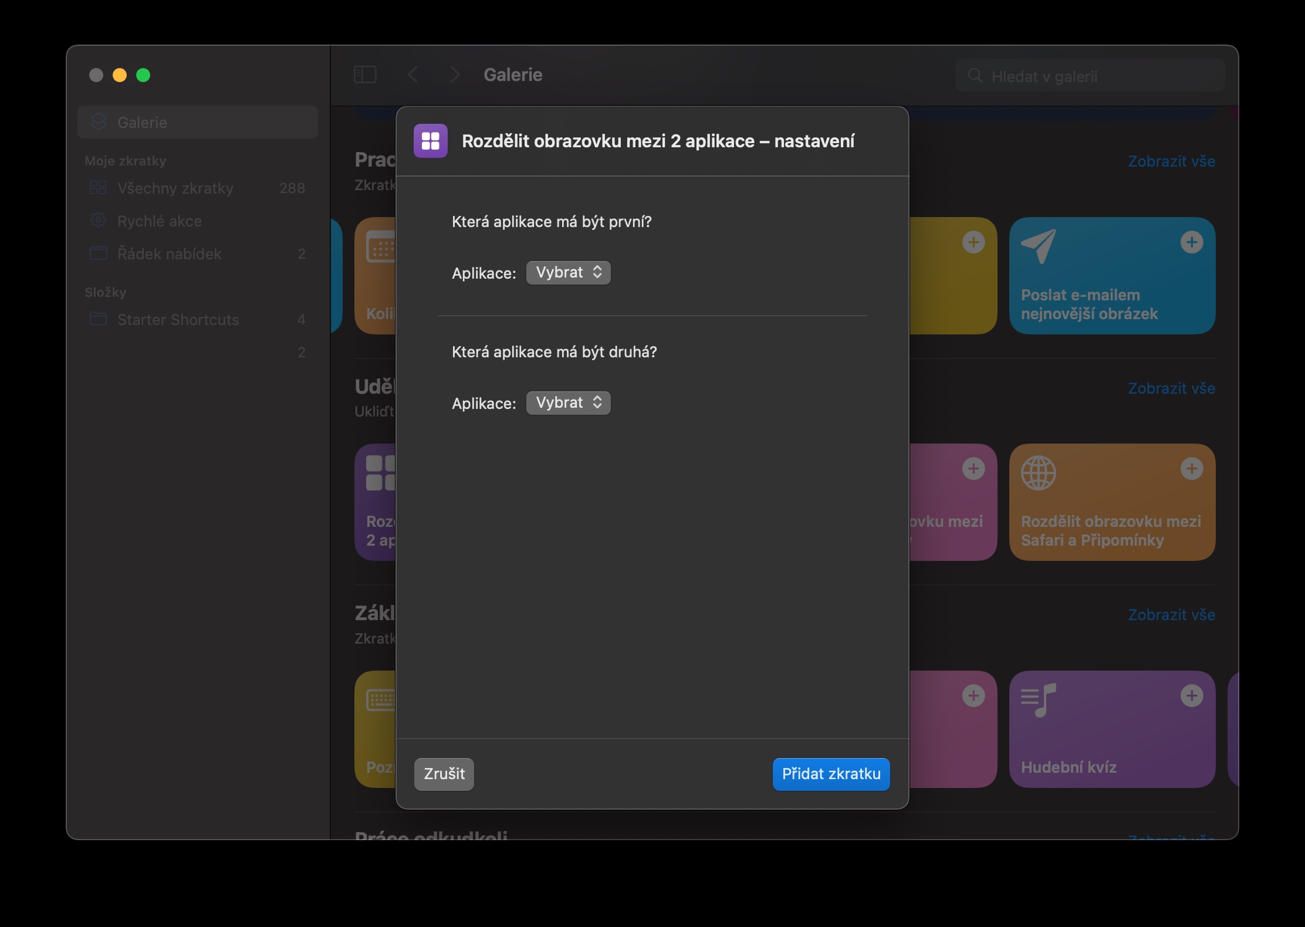This screenshot has width=1305, height=927.
Task: Select 'Rychlé akce' in the sidebar
Action: (159, 221)
